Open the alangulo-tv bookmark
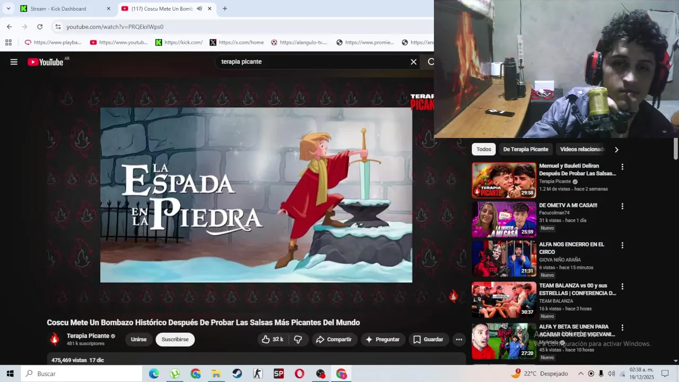Viewport: 679px width, 382px height. click(x=299, y=42)
